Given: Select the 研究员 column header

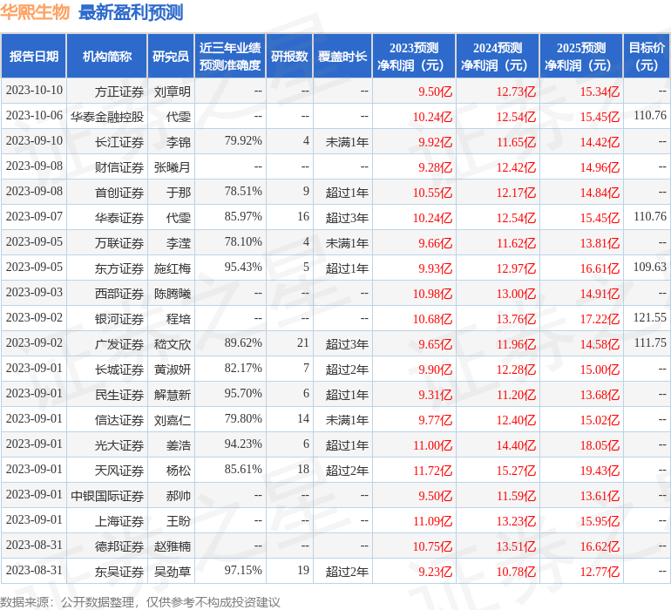Looking at the screenshot, I should (171, 56).
